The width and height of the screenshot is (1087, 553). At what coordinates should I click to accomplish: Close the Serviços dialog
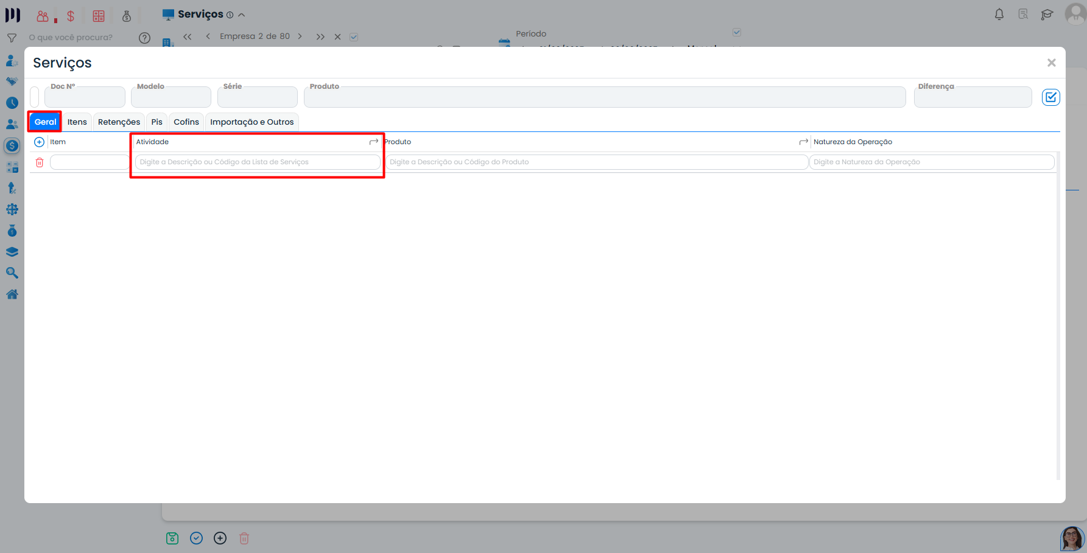click(x=1051, y=63)
